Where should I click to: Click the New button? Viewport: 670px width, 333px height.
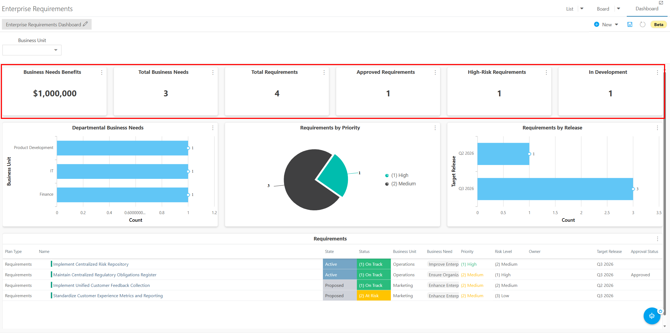(x=606, y=24)
